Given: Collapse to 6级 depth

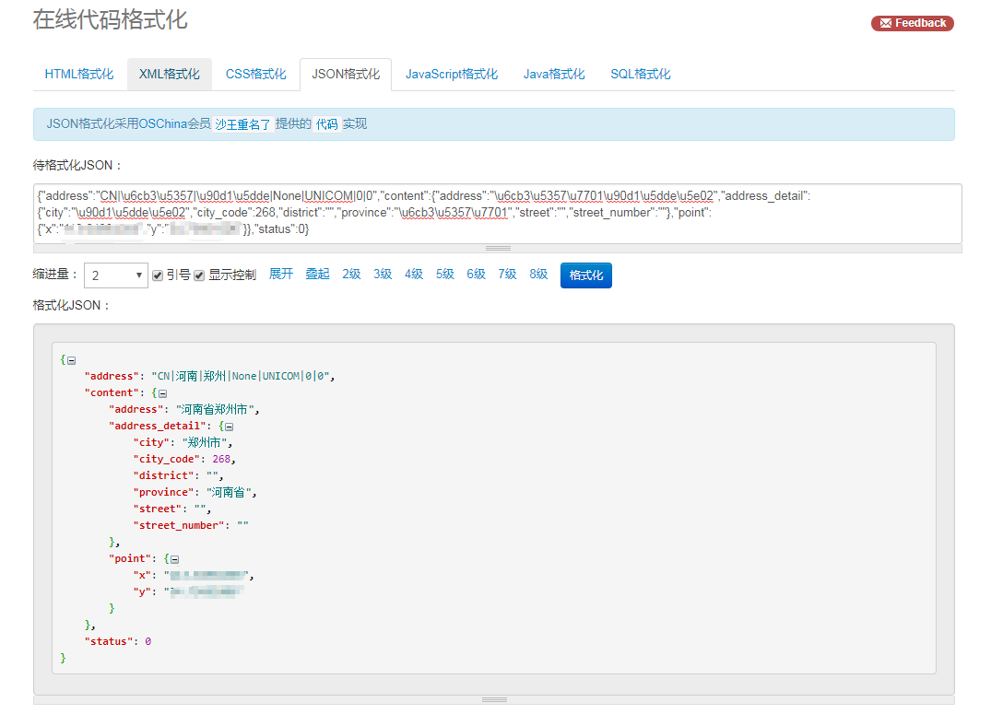Looking at the screenshot, I should [x=476, y=275].
